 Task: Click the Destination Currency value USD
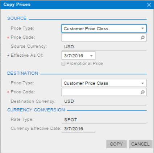click(x=69, y=101)
